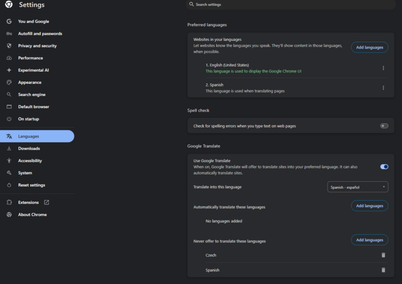The image size is (402, 284).
Task: Click the green Chrome UI language note
Action: click(x=253, y=71)
